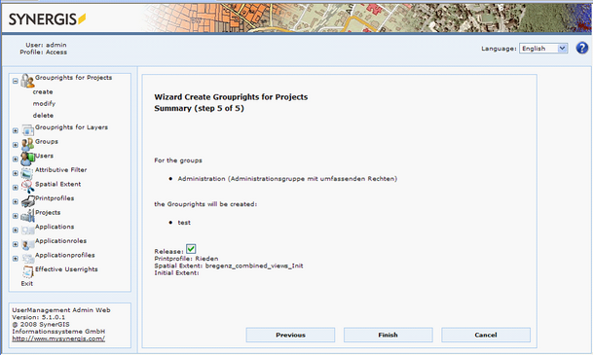Click the SYNERGIS logo

coord(48,18)
